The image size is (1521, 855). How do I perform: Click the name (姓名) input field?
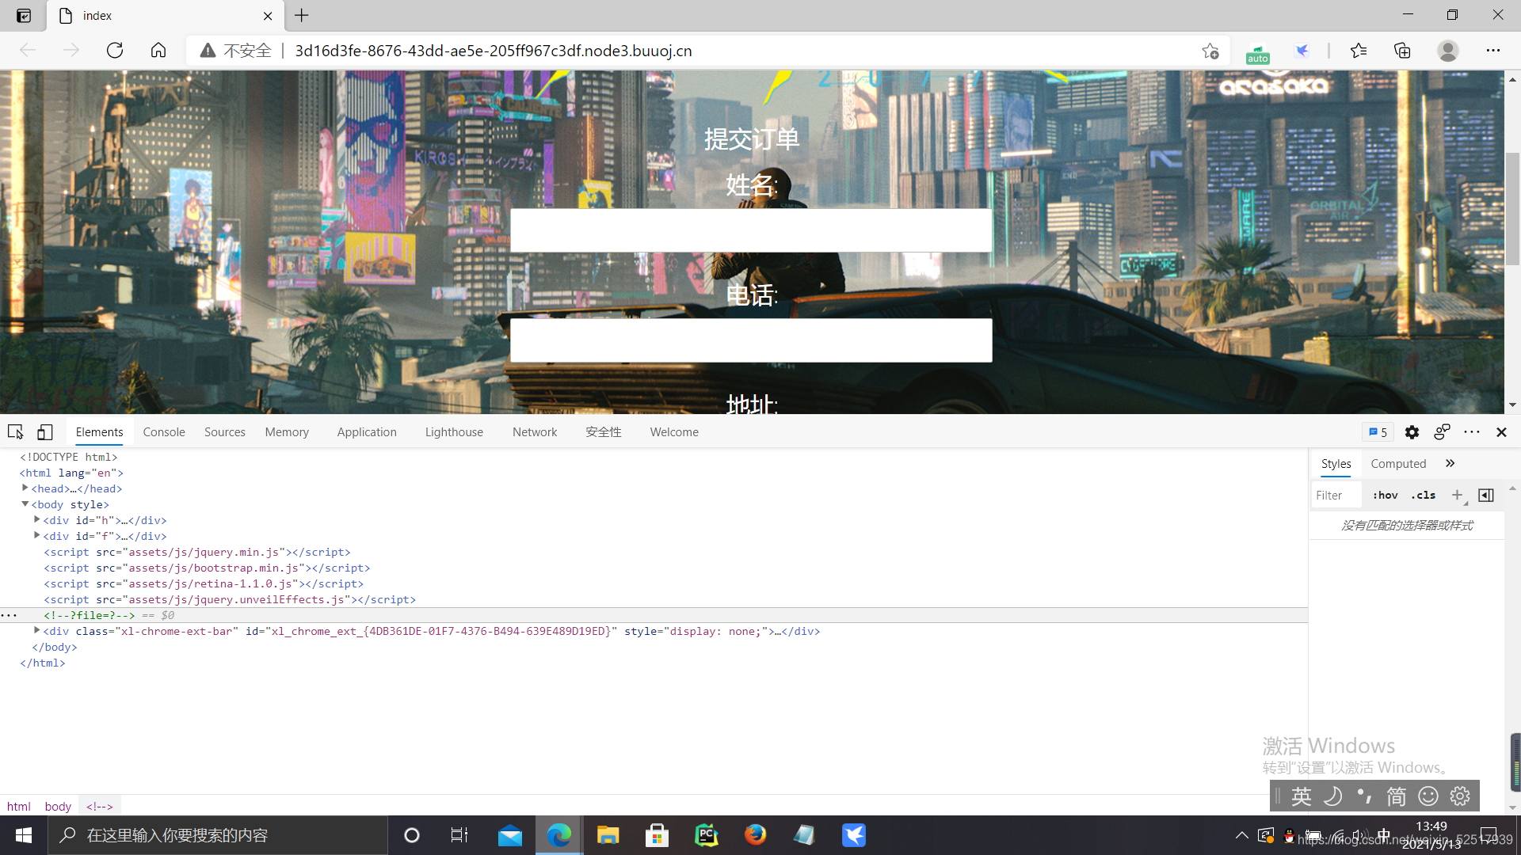pos(750,230)
